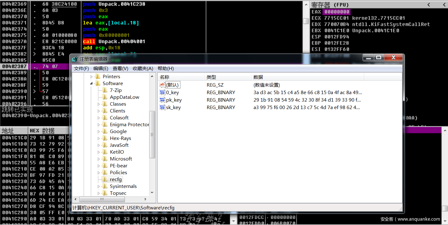This screenshot has height=225, width=448.
Task: Select the EBX 0041C1E0 register line
Action: point(355,31)
